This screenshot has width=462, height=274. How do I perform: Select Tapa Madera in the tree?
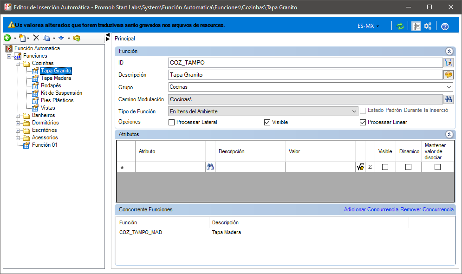click(56, 78)
